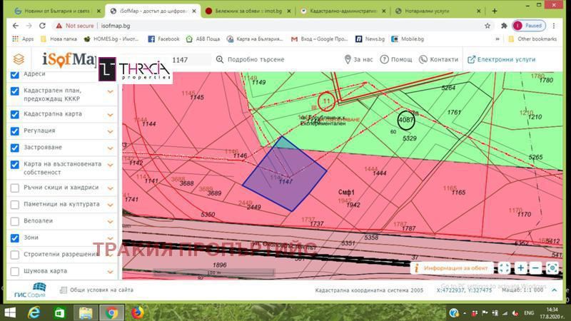Toggle the Зони layer checkbox
Screen dimensions: 571x321
pos(14,238)
